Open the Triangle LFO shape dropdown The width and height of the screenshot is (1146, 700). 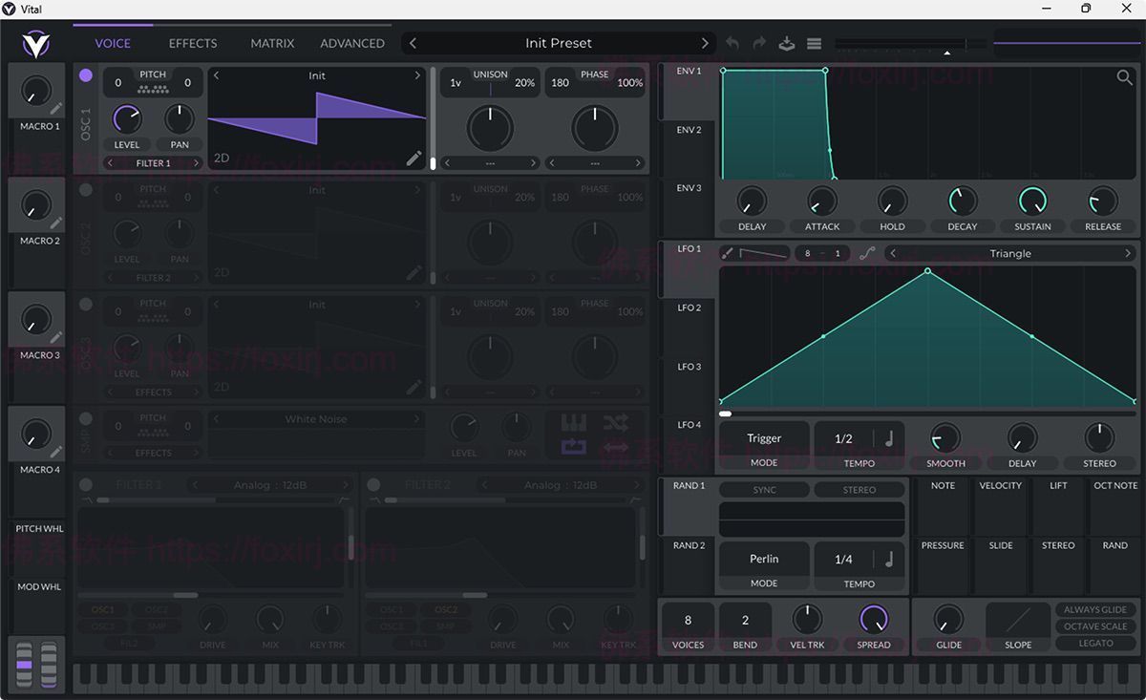[1012, 253]
